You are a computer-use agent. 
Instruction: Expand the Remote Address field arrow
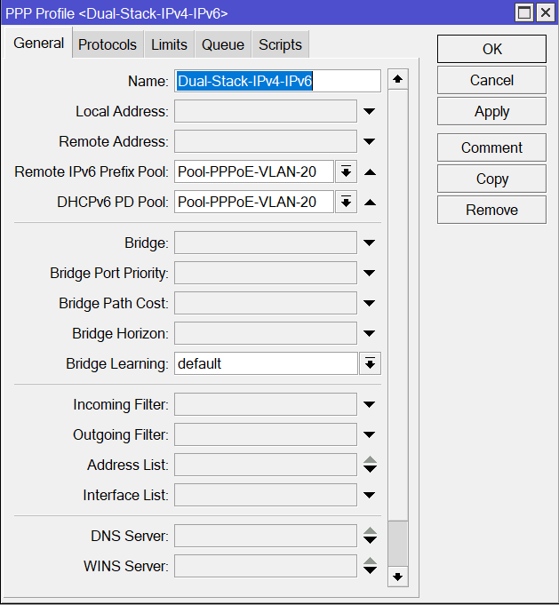point(370,142)
